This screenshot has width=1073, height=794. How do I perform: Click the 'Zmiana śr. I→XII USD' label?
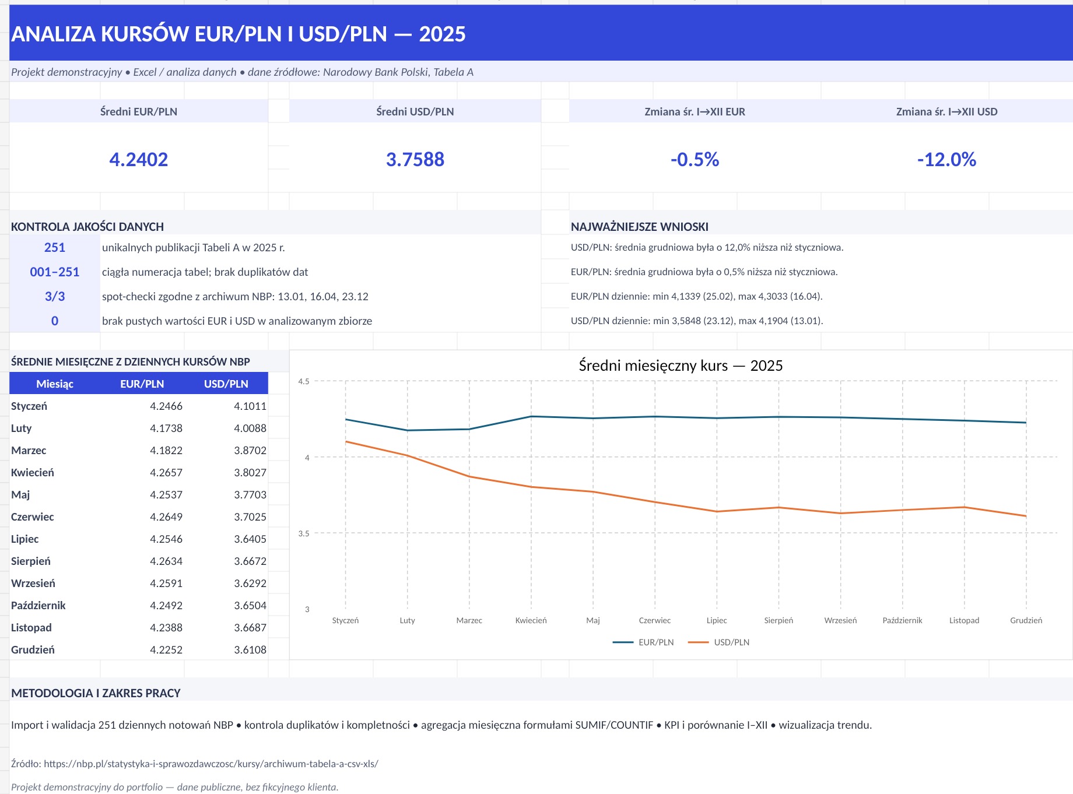[947, 111]
